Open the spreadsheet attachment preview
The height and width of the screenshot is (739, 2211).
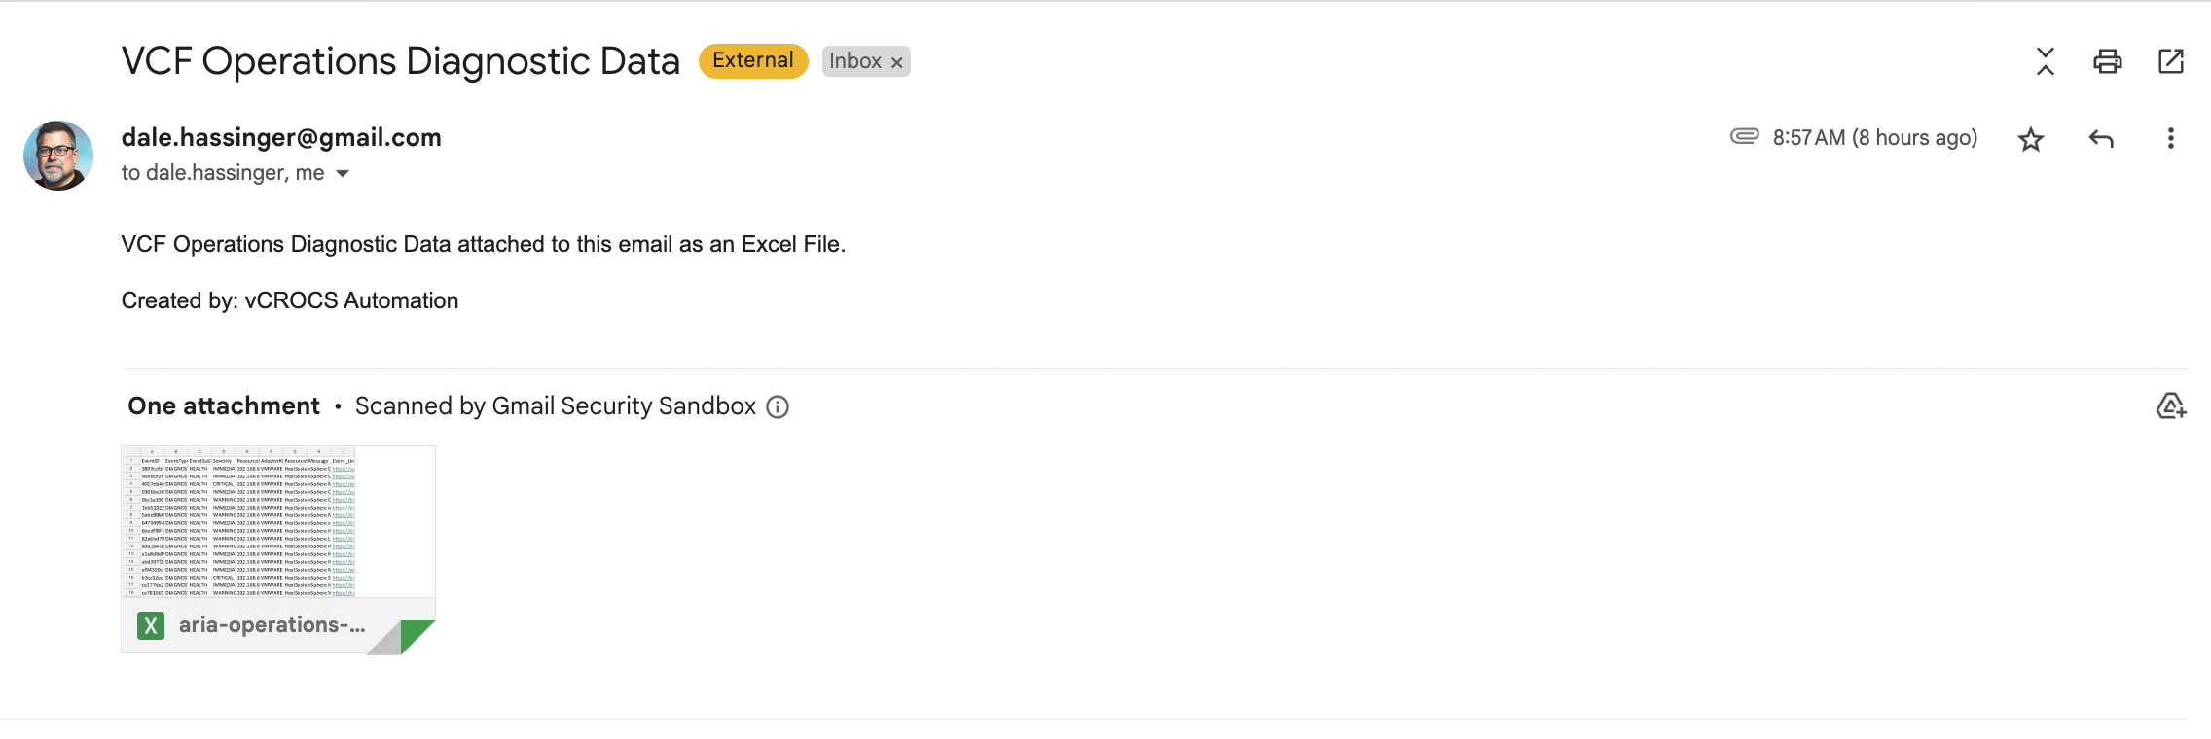coord(277,521)
